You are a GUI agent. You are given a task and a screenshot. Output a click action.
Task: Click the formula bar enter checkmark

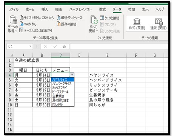55,47
